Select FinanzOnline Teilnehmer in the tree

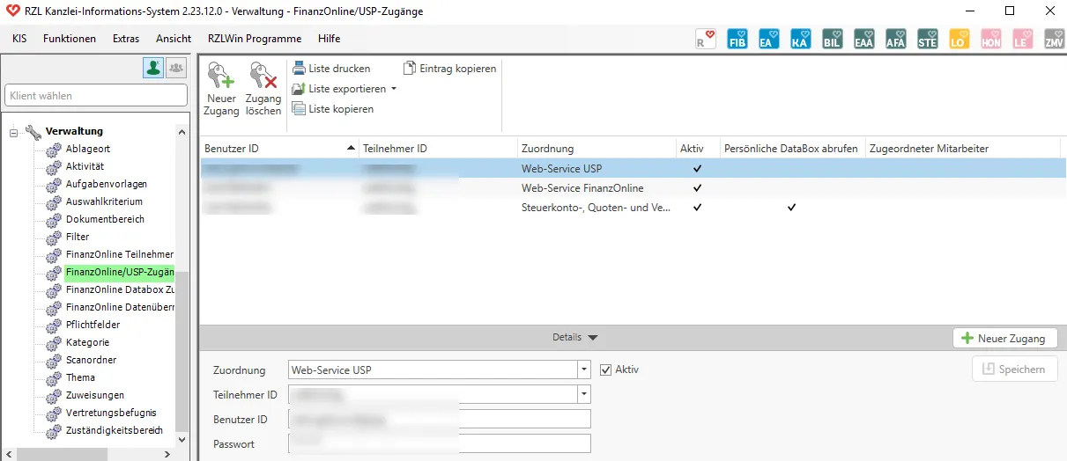(119, 254)
